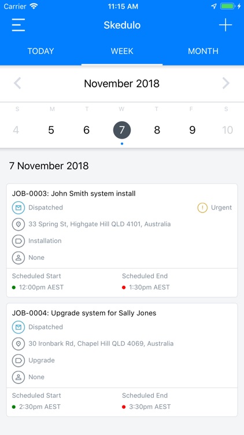Select the WEEK tab
The width and height of the screenshot is (244, 435).
pyautogui.click(x=122, y=51)
